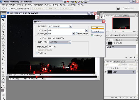The height and width of the screenshot is (100, 139).
Task: Uncheck the Preview checkbox in dialog
Action: pyautogui.click(x=92, y=36)
